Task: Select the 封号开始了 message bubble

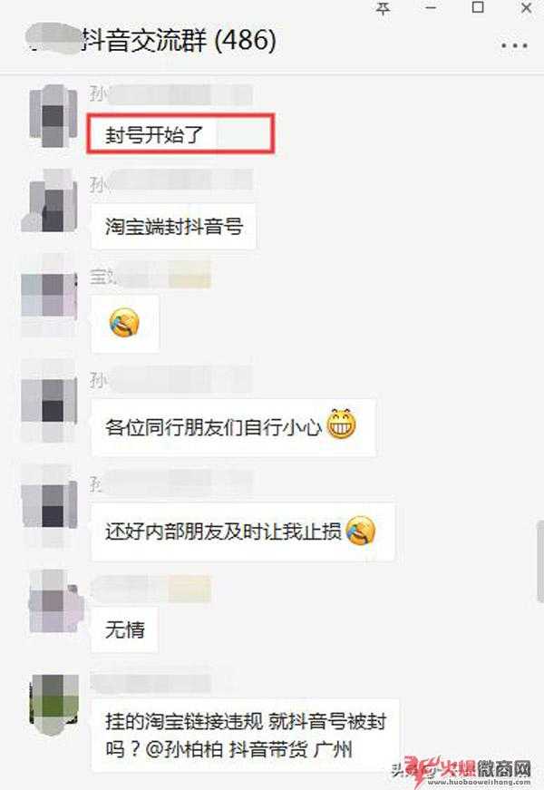Action: [x=180, y=134]
